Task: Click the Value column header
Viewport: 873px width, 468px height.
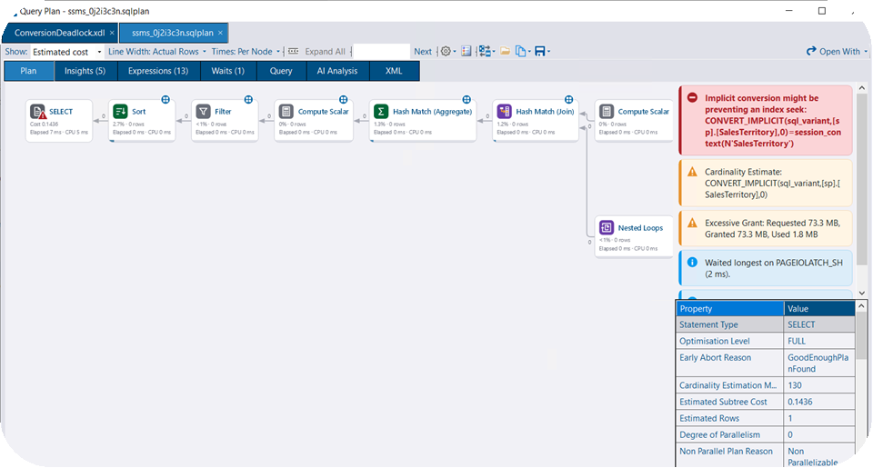Action: (819, 308)
